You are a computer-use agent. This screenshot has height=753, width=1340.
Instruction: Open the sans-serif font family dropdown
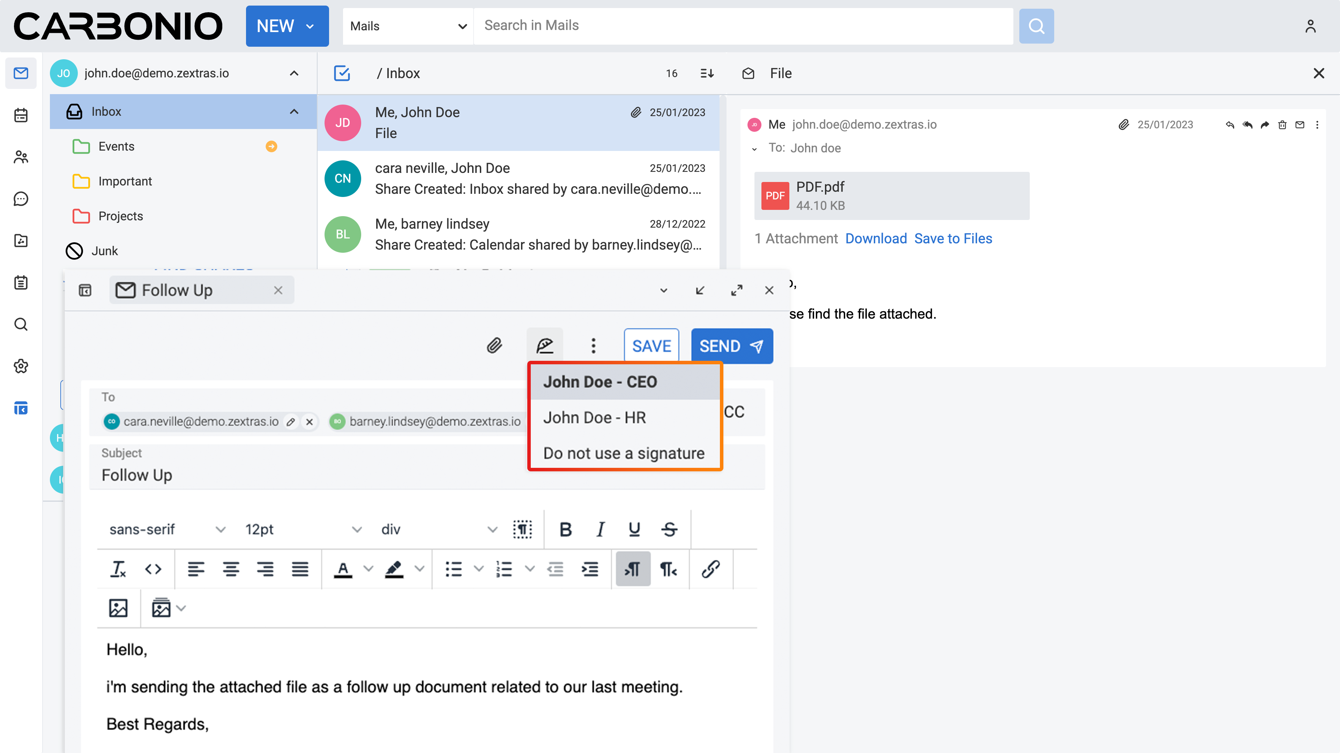[166, 529]
